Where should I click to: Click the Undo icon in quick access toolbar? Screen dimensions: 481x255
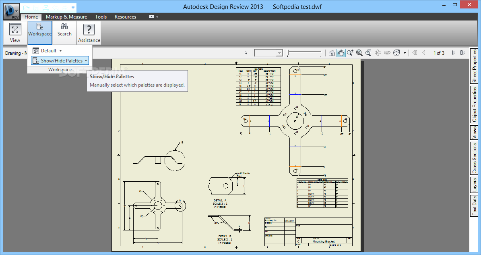click(55, 8)
